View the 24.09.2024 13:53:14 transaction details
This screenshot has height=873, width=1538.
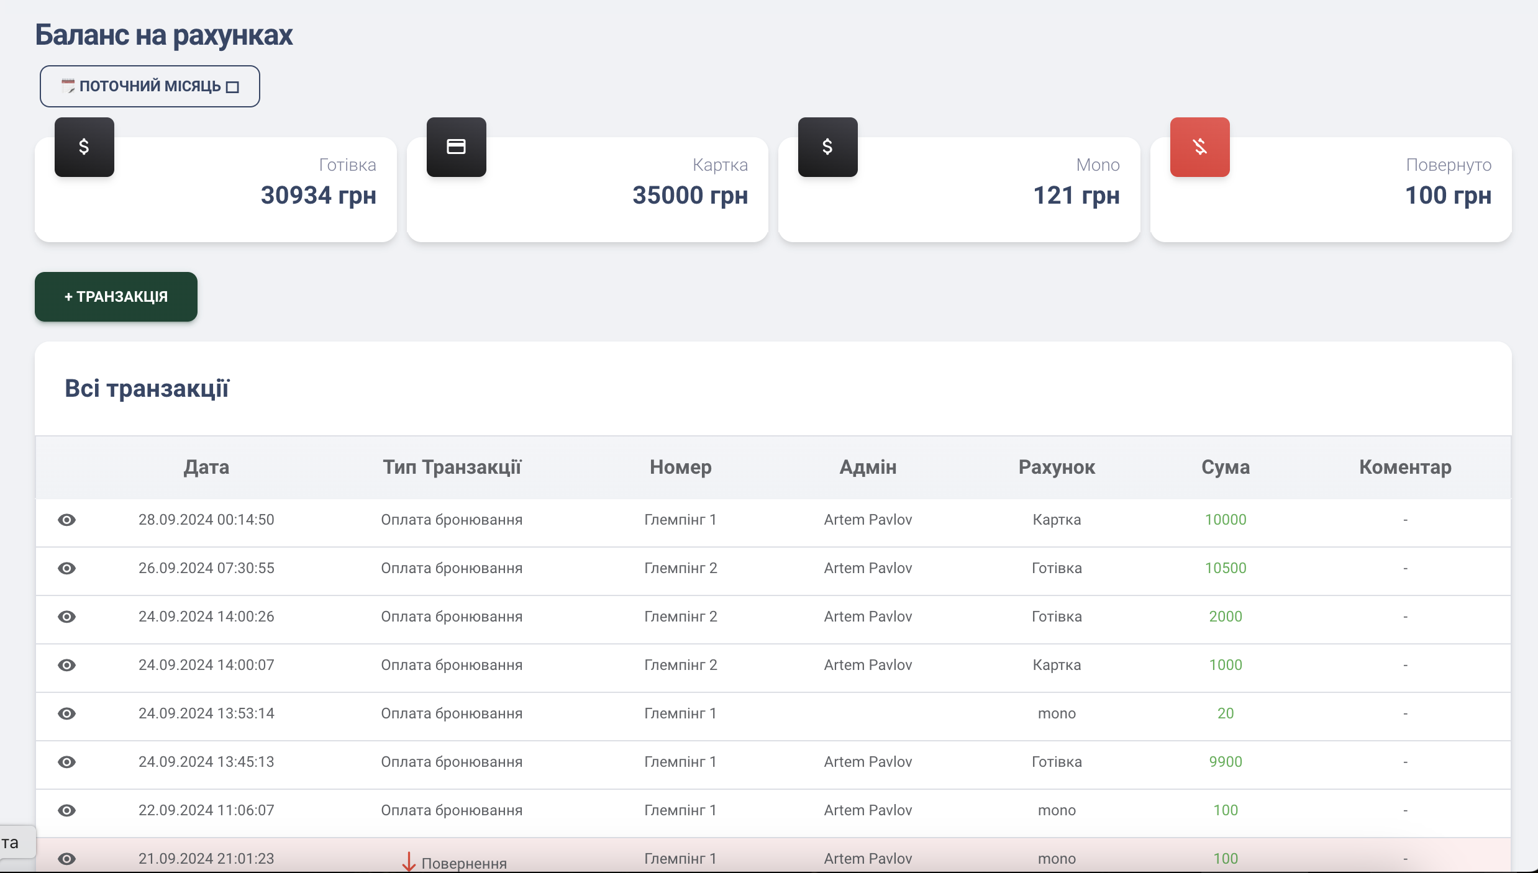66,713
